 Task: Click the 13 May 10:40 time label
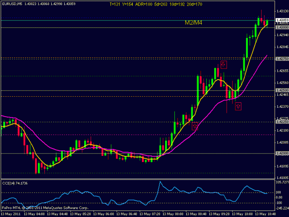pos(265,214)
